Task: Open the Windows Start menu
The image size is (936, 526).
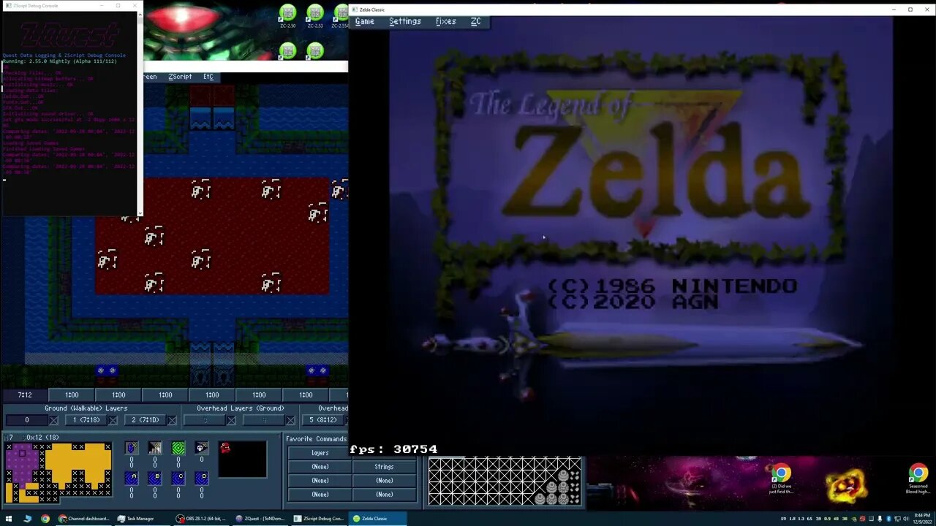Action: (9, 519)
